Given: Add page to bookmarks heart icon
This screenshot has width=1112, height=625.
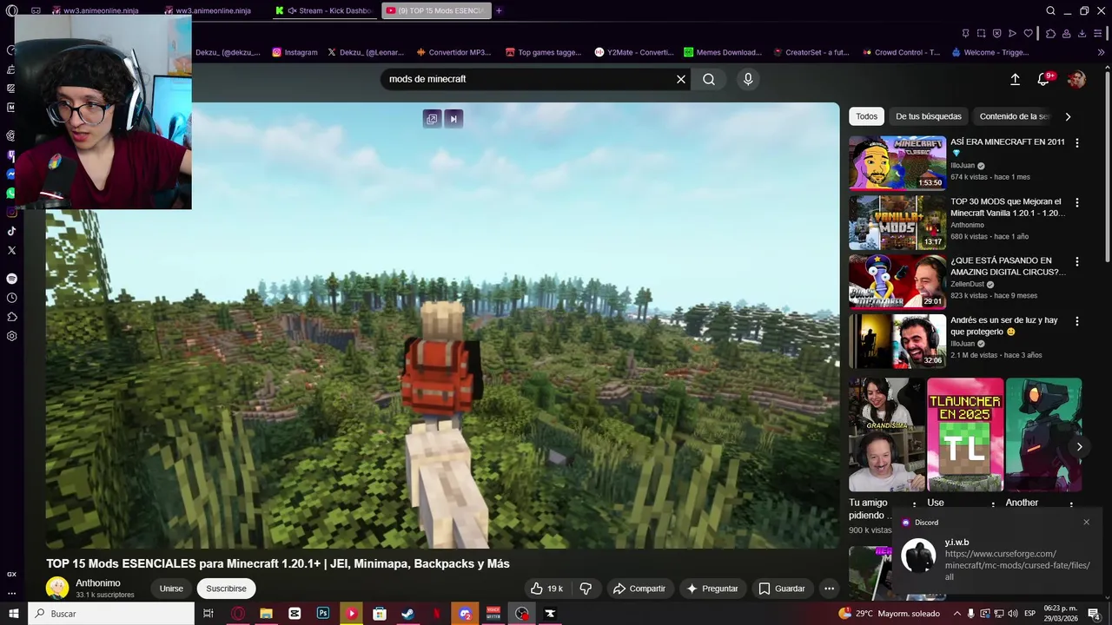Looking at the screenshot, I should (x=1029, y=34).
